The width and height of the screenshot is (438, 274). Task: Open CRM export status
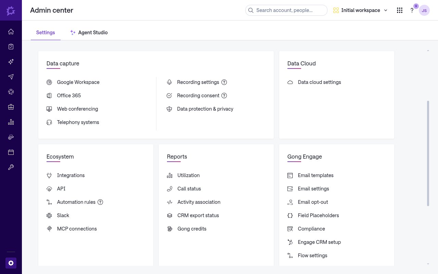[x=198, y=215]
